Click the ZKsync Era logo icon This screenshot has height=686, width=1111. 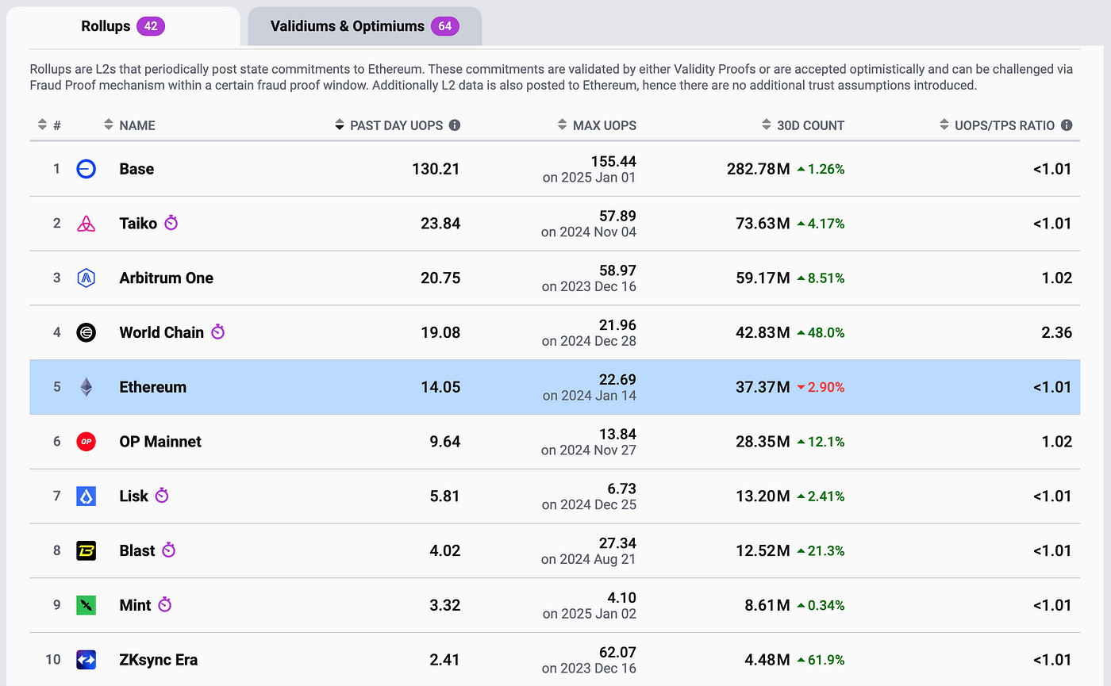[86, 660]
